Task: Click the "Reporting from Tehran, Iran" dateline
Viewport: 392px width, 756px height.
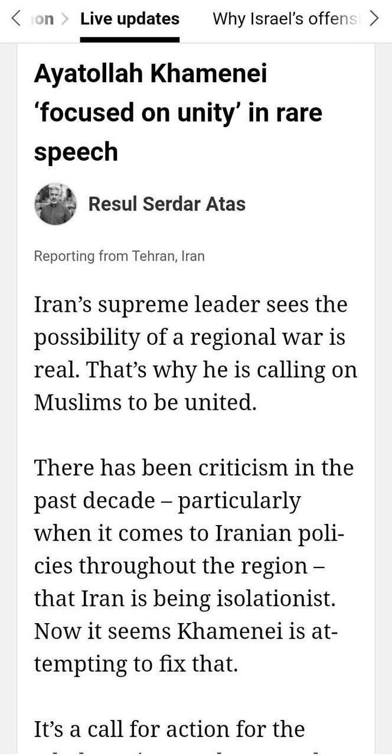Action: point(119,256)
